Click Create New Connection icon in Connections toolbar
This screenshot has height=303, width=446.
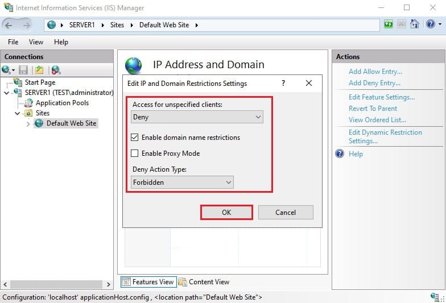tap(6, 69)
